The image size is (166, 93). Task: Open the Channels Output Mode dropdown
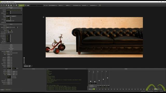9,51
